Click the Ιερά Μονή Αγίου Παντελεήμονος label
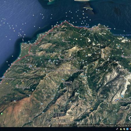 65,70
